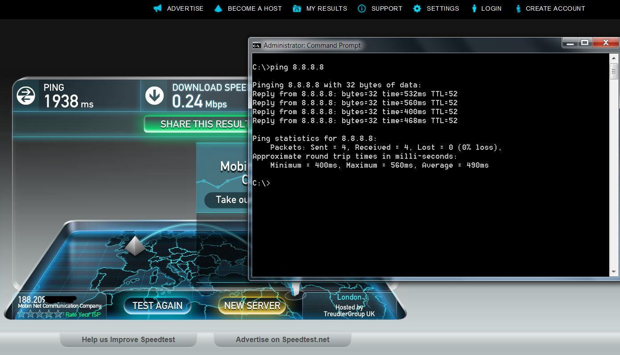
Task: Click the "0.24 Mbps" download value
Action: click(x=199, y=102)
